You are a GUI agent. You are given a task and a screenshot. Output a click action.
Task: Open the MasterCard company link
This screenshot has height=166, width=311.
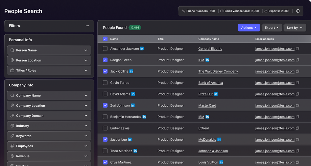tap(207, 106)
